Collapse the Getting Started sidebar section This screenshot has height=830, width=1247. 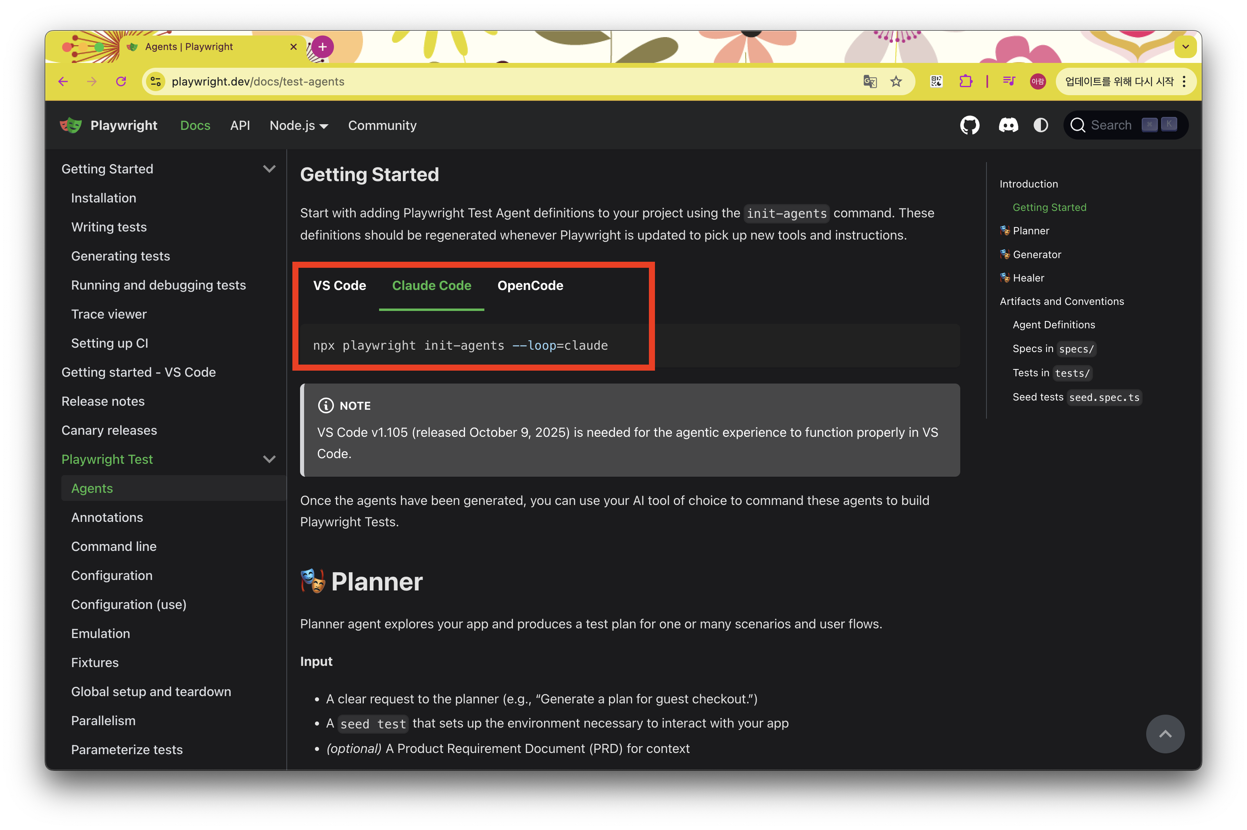[x=269, y=169]
